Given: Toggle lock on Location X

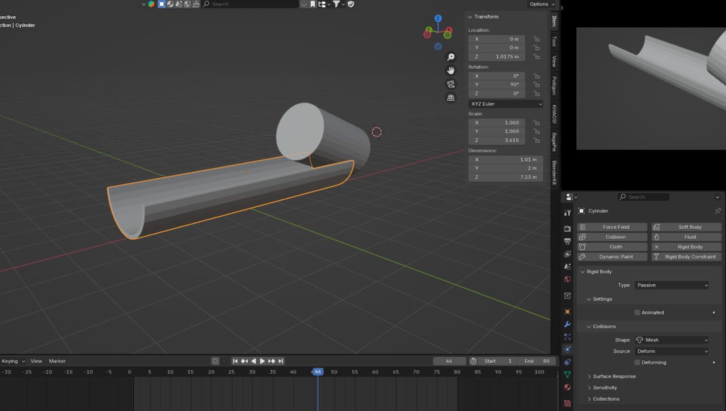Looking at the screenshot, I should click(x=536, y=39).
